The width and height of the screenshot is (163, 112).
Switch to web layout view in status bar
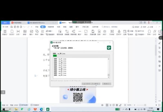point(117,105)
